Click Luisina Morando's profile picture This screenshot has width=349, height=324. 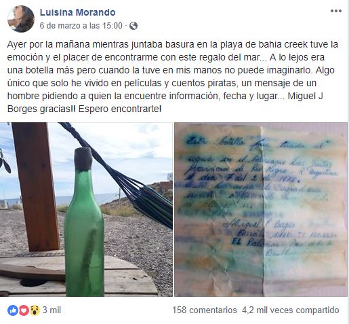coord(21,19)
